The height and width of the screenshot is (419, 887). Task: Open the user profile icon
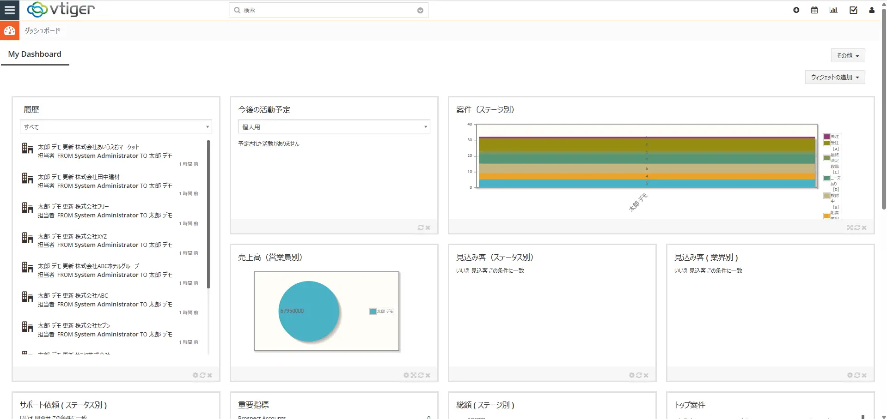click(x=872, y=10)
